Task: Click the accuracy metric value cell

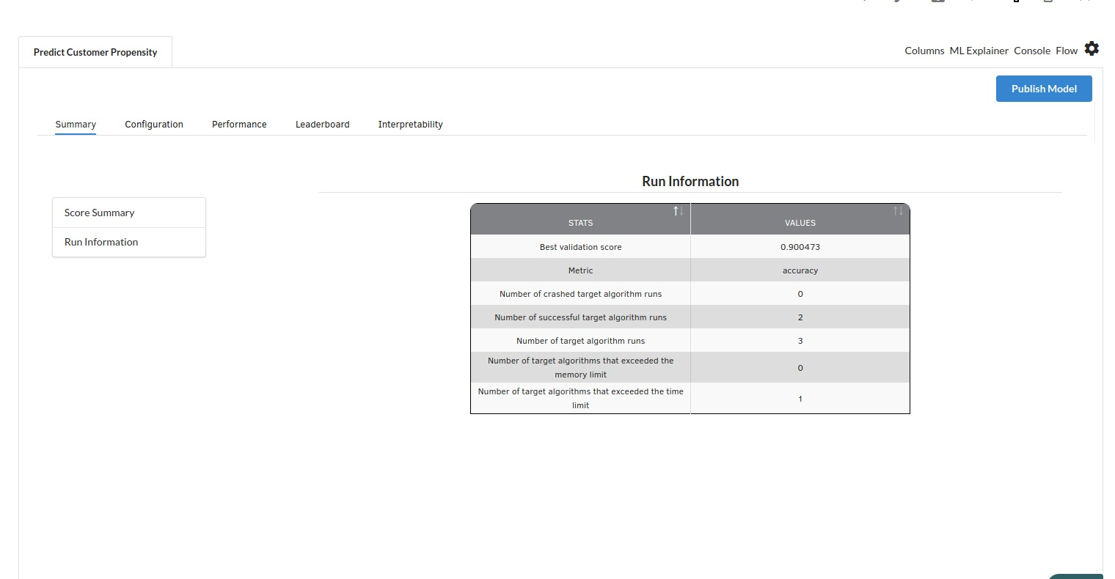Action: tap(800, 270)
